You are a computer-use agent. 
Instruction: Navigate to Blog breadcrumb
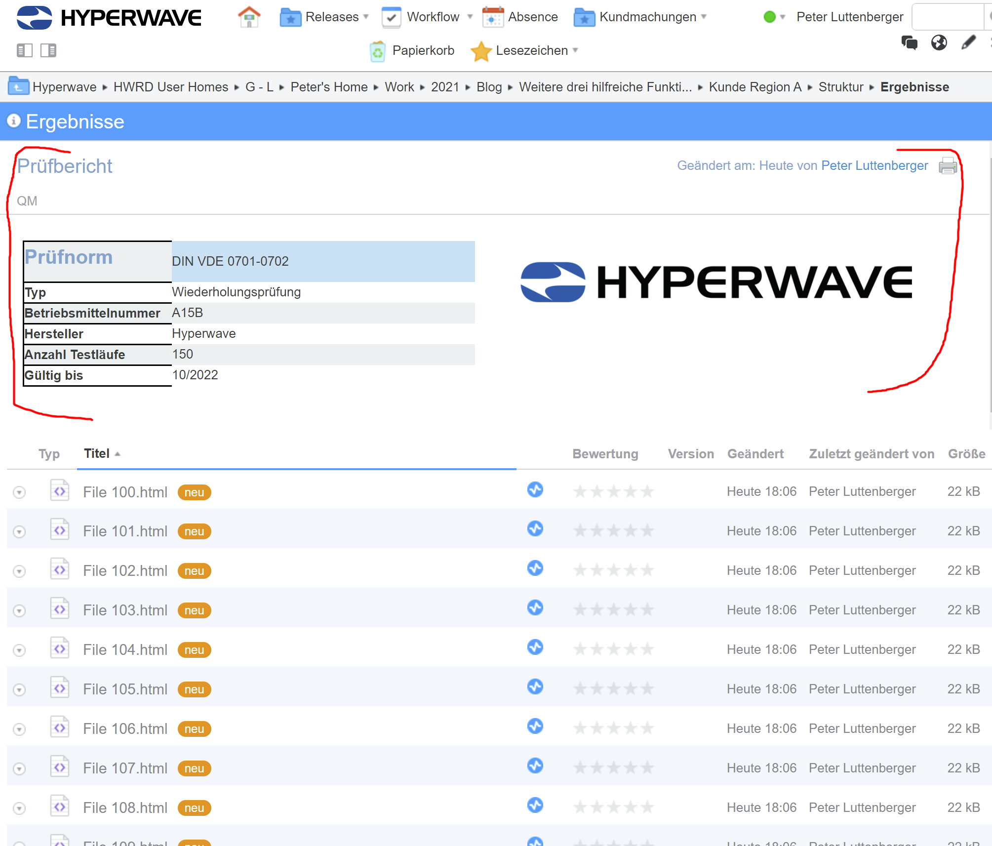(489, 87)
